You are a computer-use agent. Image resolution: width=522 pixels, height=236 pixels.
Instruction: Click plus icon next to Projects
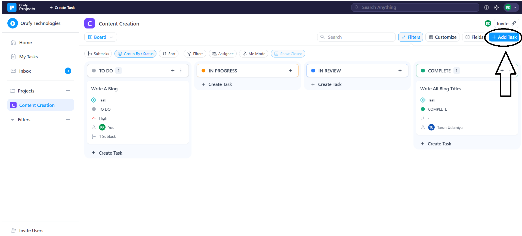(x=68, y=91)
